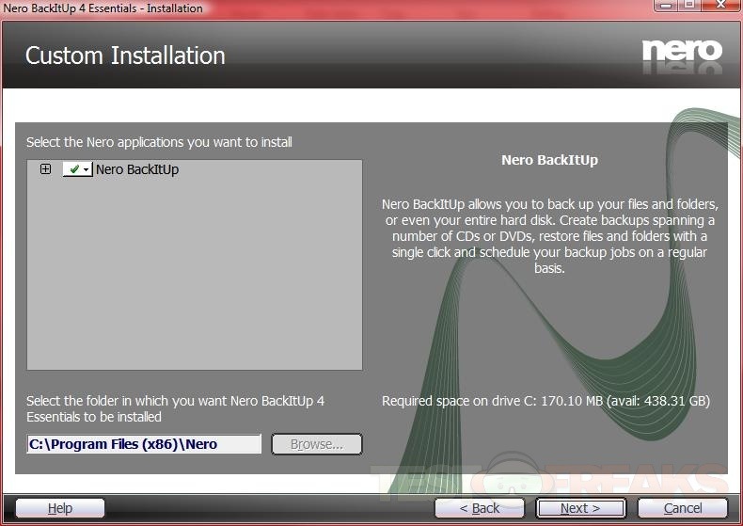Click the bold Nero BackItUp description title
743x526 pixels.
[x=549, y=160]
